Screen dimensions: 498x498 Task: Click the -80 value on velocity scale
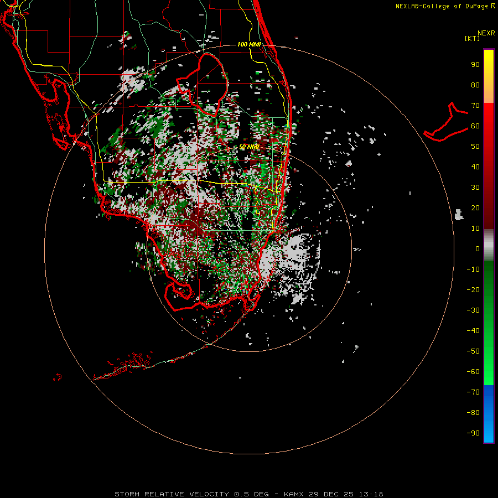click(x=473, y=413)
